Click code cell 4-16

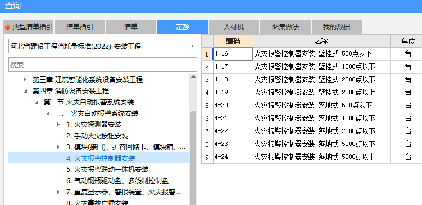click(233, 54)
